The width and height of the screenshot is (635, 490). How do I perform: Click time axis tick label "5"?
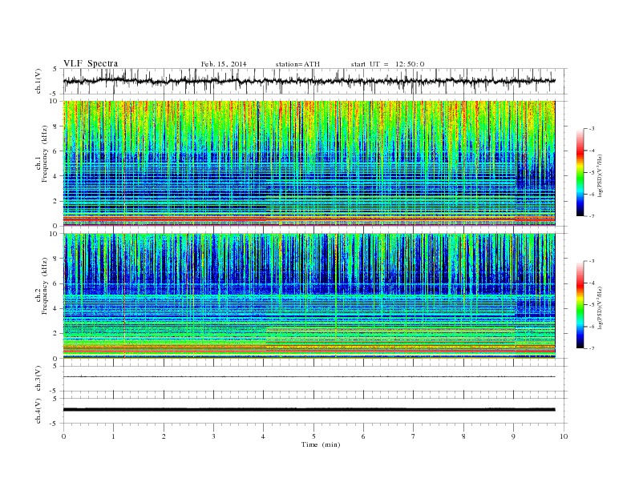coord(313,436)
